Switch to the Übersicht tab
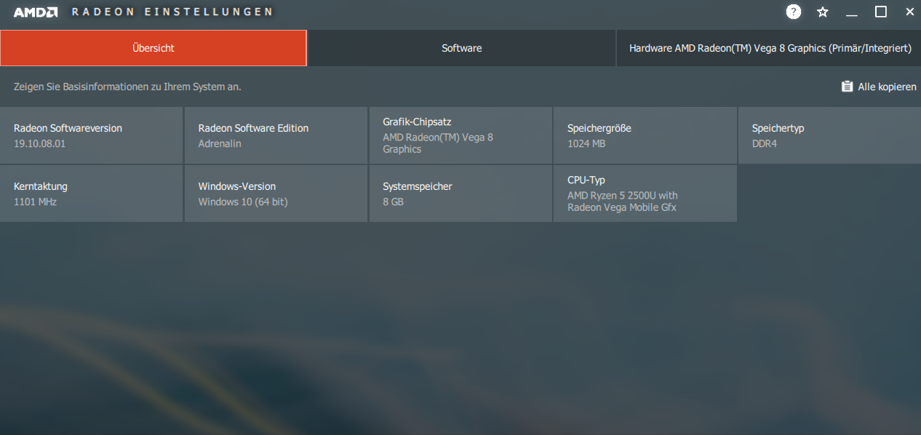Screen dimensions: 921x435 pyautogui.click(x=153, y=48)
